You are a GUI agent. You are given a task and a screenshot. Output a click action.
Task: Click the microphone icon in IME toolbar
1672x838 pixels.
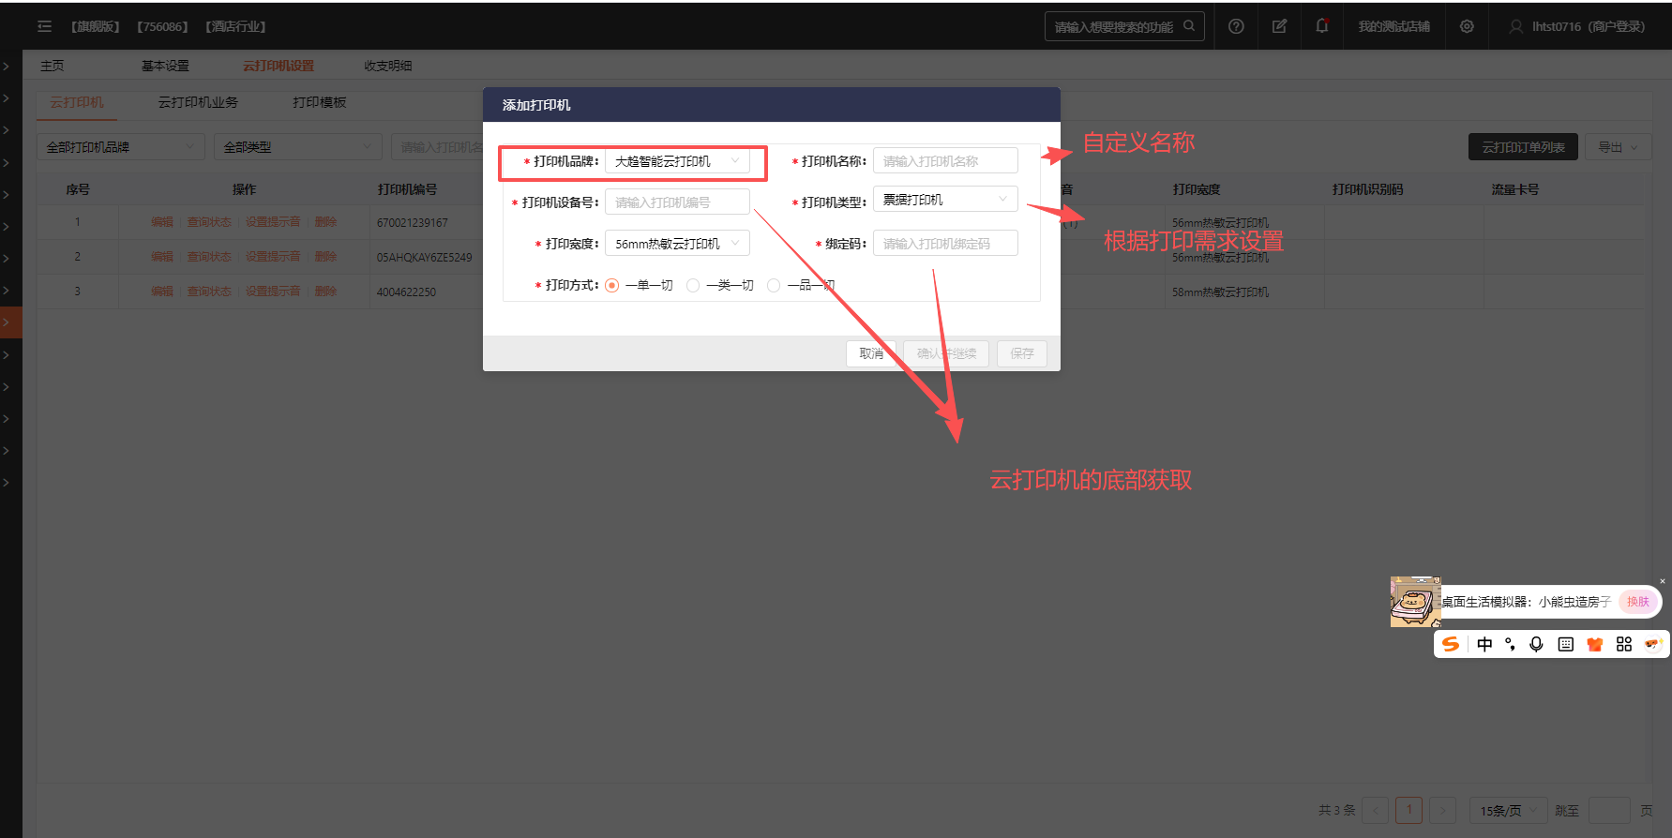tap(1536, 644)
